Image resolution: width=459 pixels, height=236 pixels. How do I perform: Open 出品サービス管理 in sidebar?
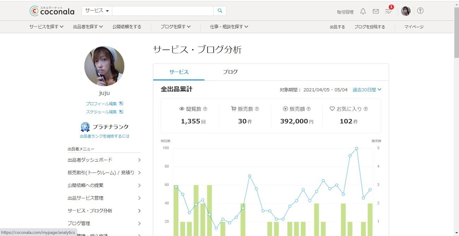click(104, 198)
